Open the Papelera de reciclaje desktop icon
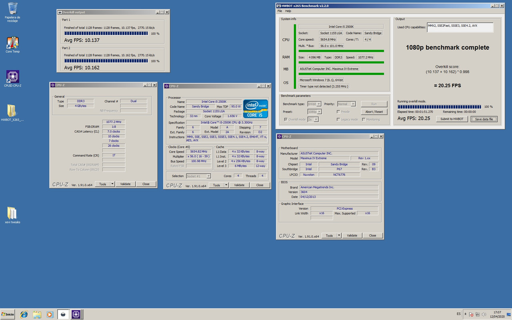The height and width of the screenshot is (320, 512). (12, 12)
